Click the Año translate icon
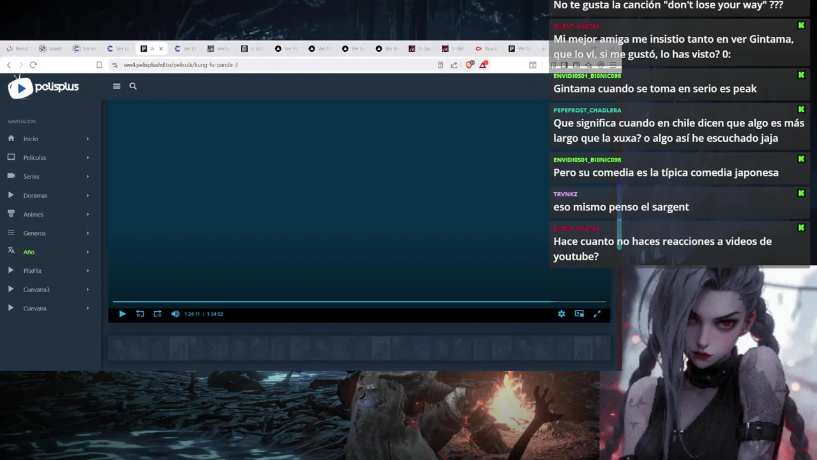The image size is (817, 460). [x=11, y=251]
